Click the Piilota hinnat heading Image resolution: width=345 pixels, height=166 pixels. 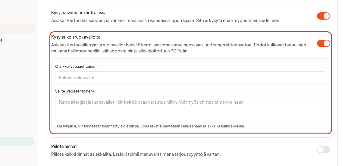[64, 146]
